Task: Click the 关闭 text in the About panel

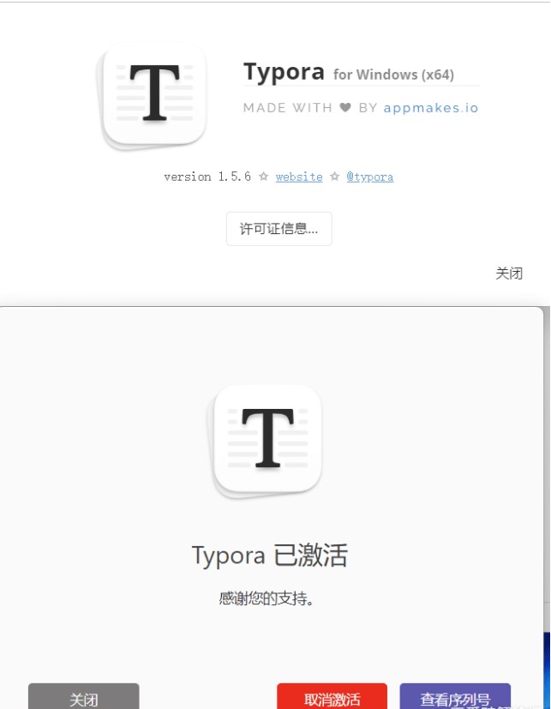Action: [x=509, y=273]
